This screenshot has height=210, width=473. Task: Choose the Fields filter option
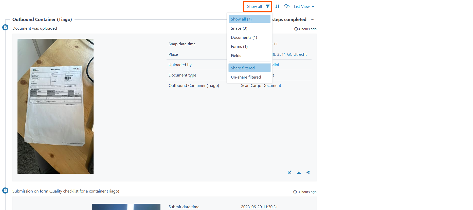tap(249, 55)
